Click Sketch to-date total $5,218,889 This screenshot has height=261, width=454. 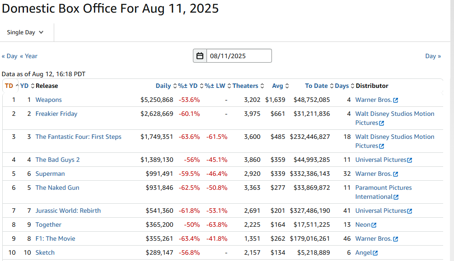click(314, 252)
